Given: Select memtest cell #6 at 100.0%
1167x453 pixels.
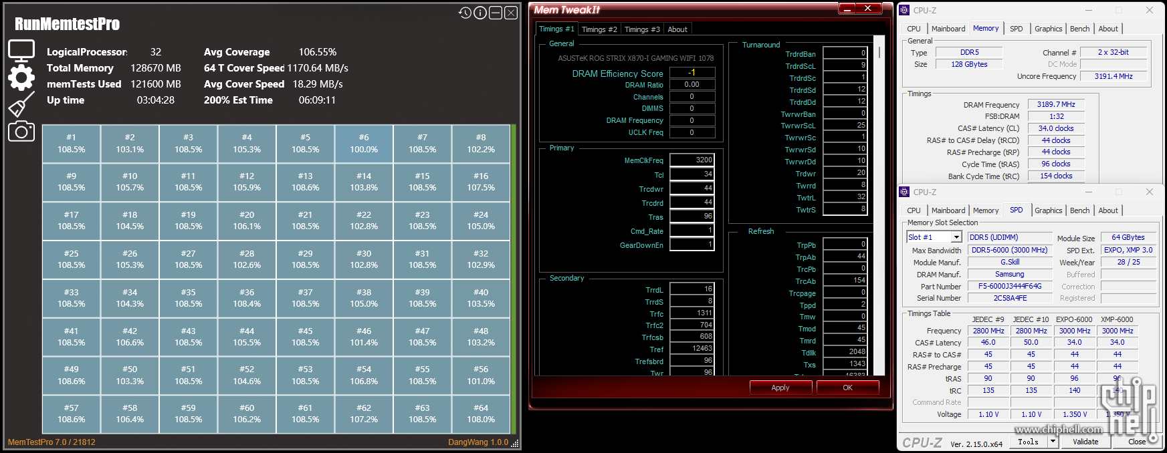Looking at the screenshot, I should tap(364, 144).
